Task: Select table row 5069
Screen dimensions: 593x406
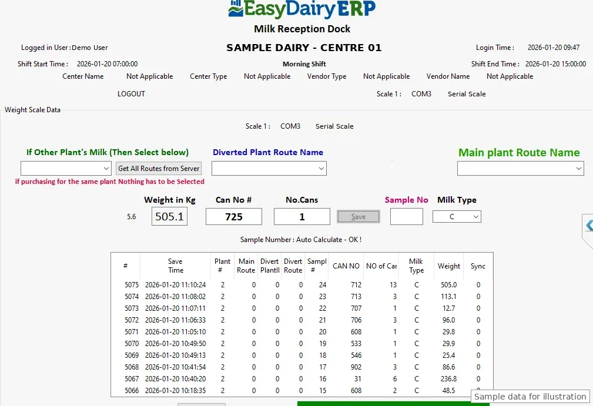Action: click(302, 355)
